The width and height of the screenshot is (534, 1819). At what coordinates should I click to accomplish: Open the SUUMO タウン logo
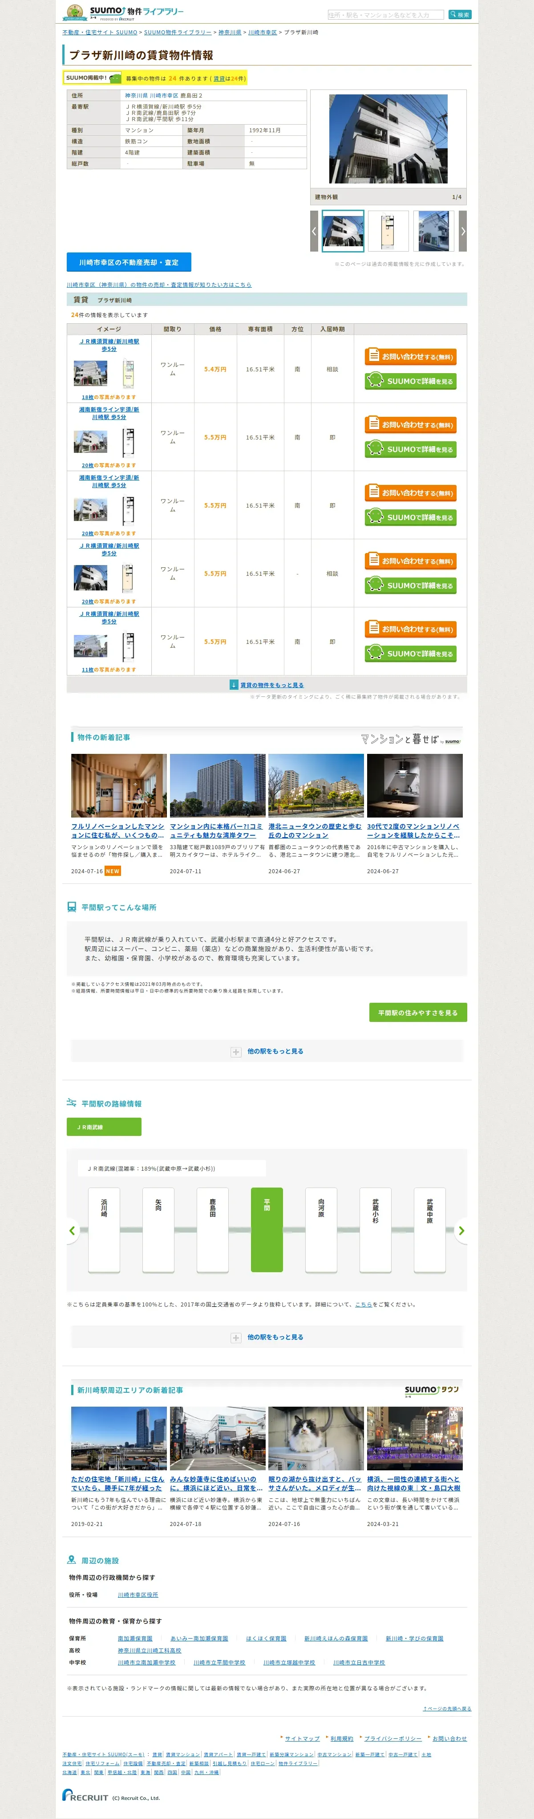433,1390
